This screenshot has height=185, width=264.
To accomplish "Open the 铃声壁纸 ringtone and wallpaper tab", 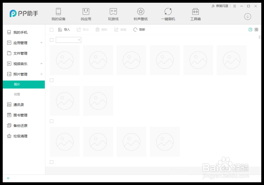I will tap(141, 14).
